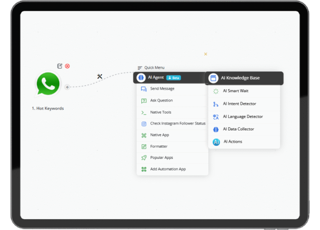This screenshot has width=320, height=230.
Task: Click the Check Instagram Follower Status icon
Action: tap(144, 124)
